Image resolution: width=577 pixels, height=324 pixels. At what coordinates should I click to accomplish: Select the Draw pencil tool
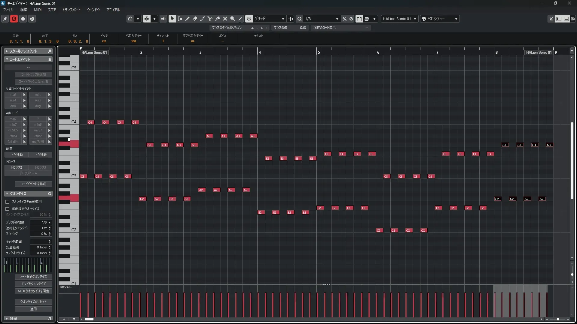pos(188,19)
